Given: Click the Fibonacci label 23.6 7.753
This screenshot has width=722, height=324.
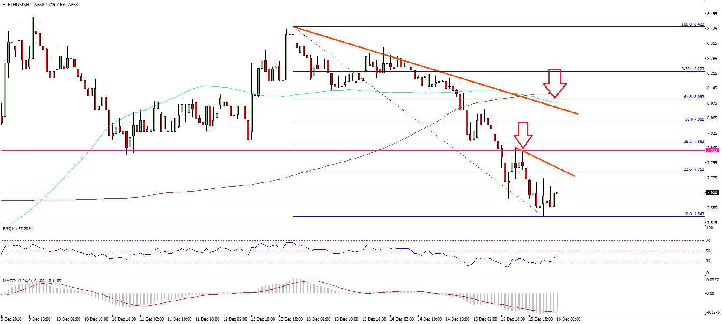Looking at the screenshot, I should [694, 169].
